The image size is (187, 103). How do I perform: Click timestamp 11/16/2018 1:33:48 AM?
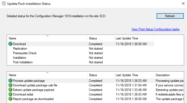(x=131, y=90)
